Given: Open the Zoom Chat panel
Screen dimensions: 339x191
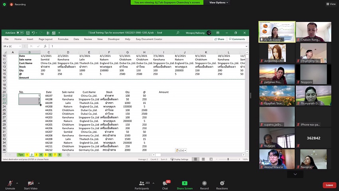Looking at the screenshot, I should (165, 185).
